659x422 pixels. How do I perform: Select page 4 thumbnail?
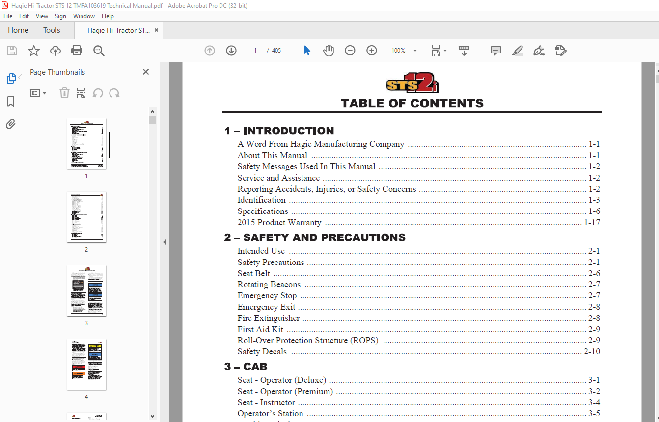(x=86, y=364)
